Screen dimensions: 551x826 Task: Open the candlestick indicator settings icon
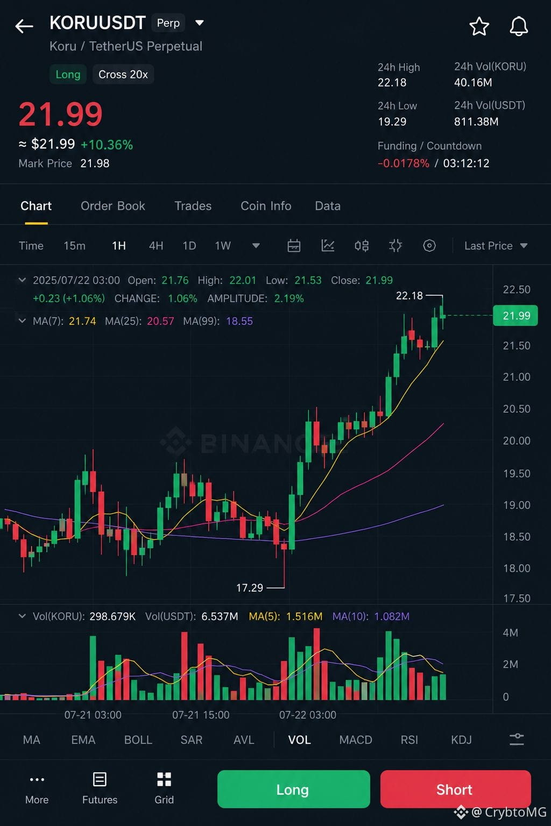click(362, 246)
